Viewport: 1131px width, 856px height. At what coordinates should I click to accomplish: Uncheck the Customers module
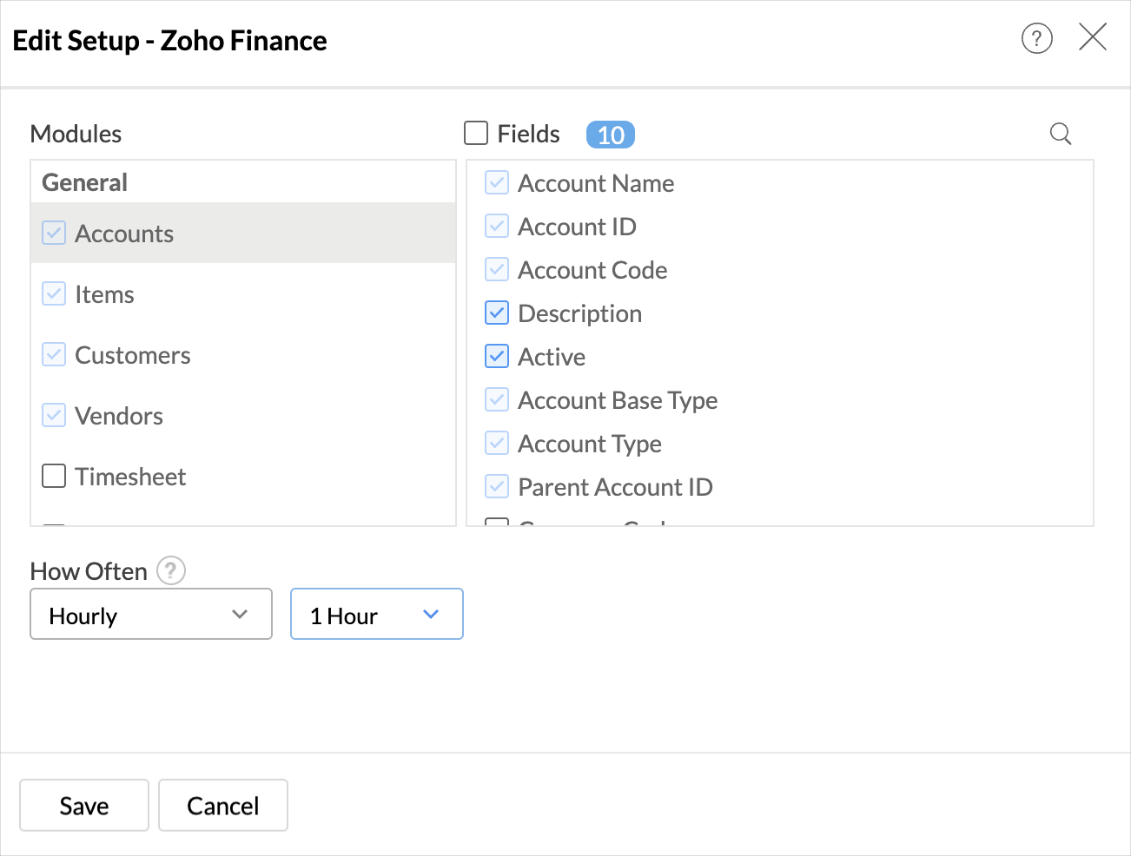pos(53,354)
